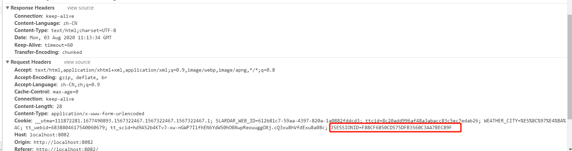572x151 pixels.
Task: Click the highlighted JSESSIONID cookie value
Action: click(x=391, y=128)
